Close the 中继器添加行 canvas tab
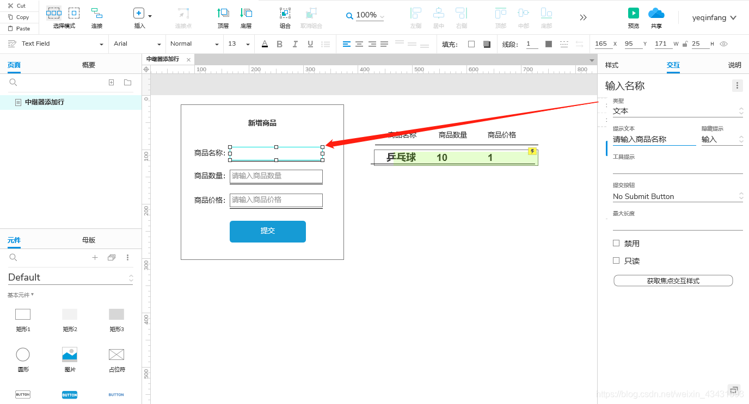This screenshot has height=404, width=749. (188, 60)
